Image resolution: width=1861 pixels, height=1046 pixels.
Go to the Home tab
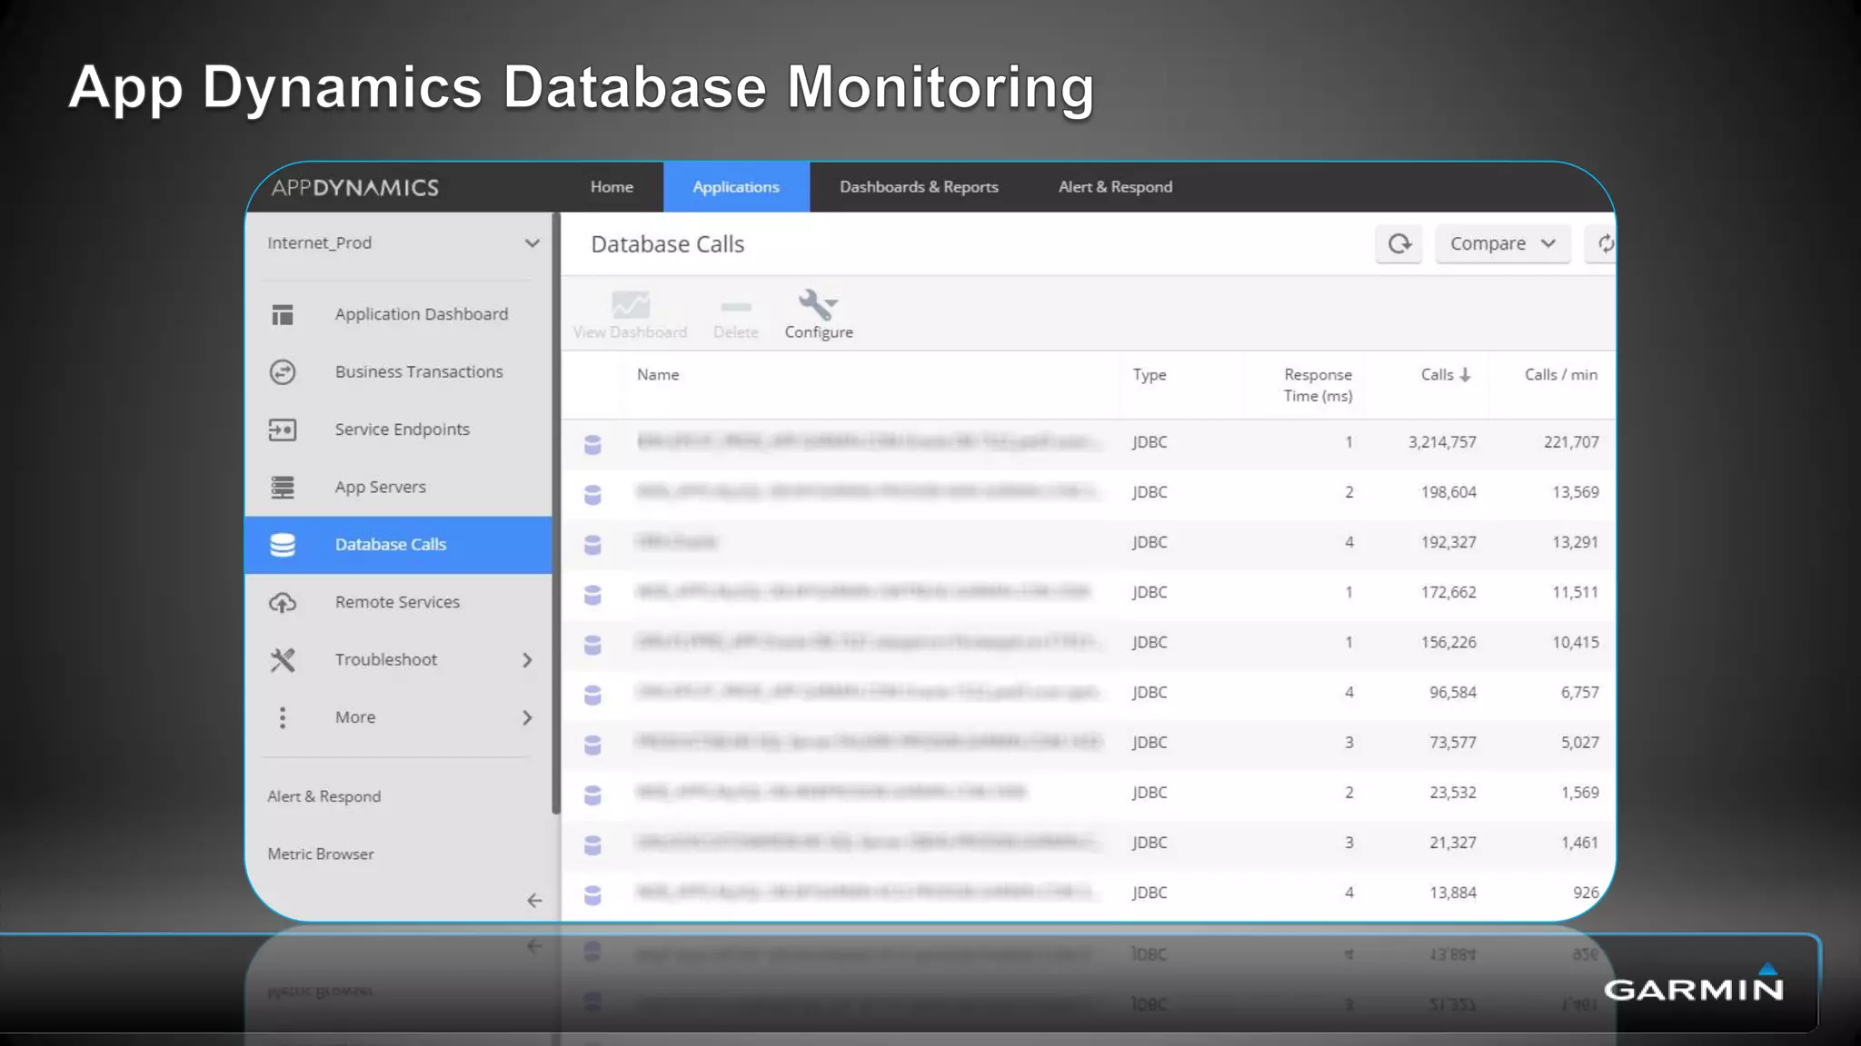(612, 187)
